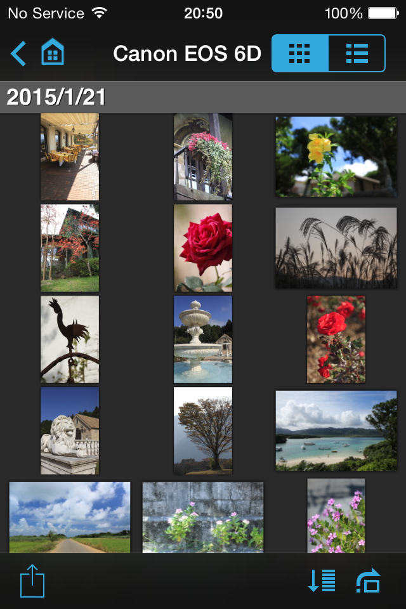View the single red rose photo
The width and height of the screenshot is (406, 609).
pos(203,248)
